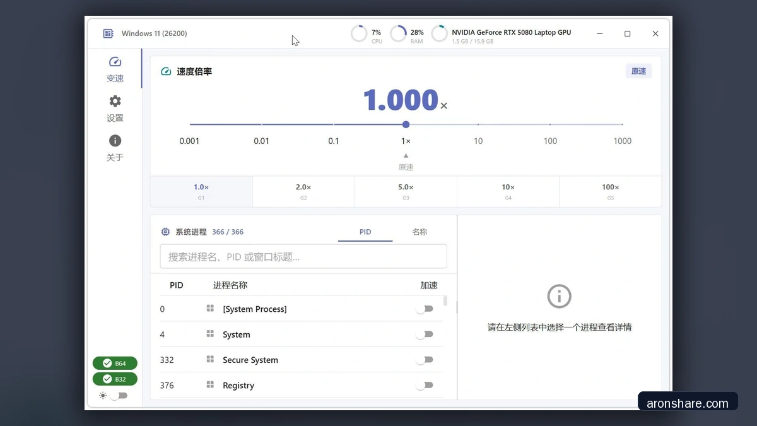Click the CPU usage ring indicator
The height and width of the screenshot is (426, 757).
pyautogui.click(x=359, y=33)
